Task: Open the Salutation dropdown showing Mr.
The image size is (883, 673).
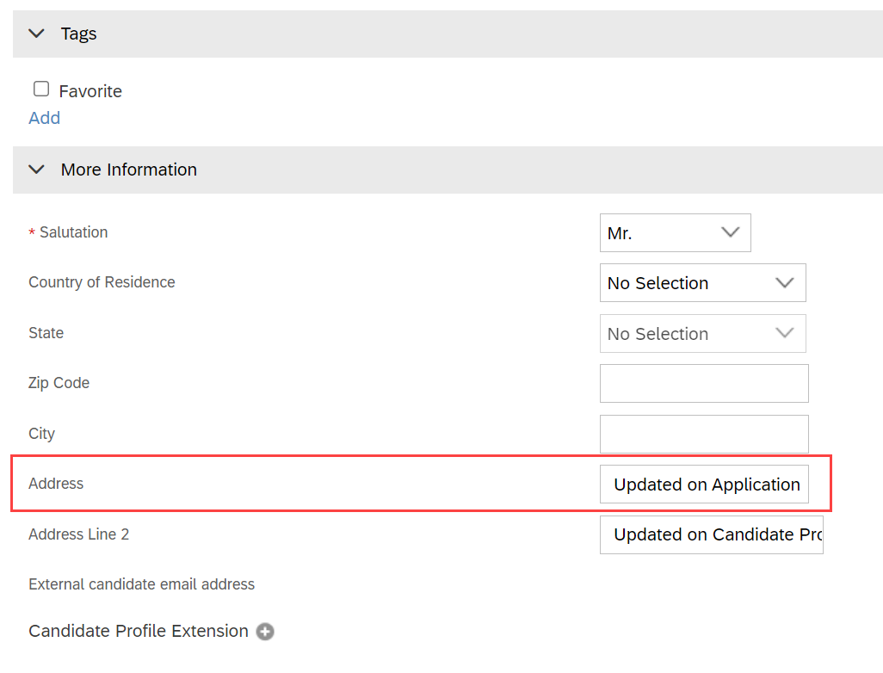Action: [x=676, y=232]
